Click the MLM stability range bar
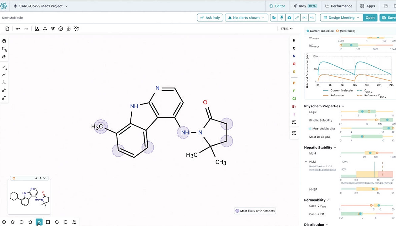Viewport: 396px width, 226px height. (x=367, y=153)
